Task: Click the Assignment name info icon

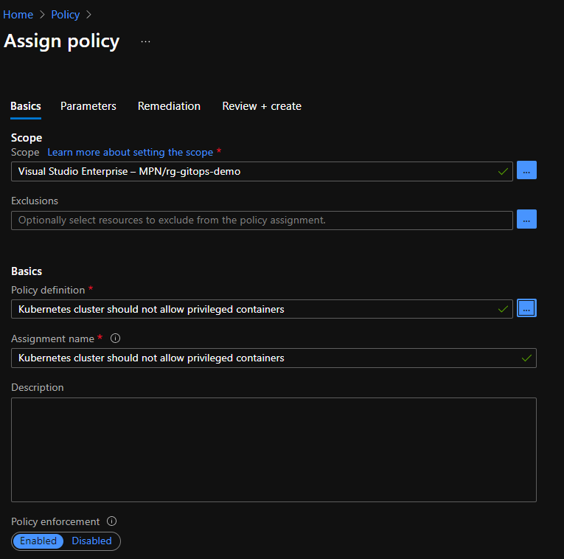Action: [x=115, y=338]
